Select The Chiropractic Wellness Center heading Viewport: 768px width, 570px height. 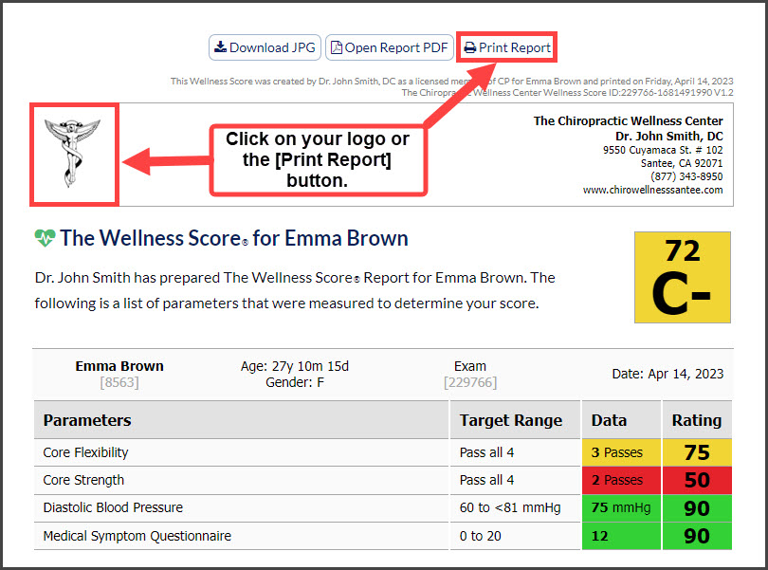(628, 121)
